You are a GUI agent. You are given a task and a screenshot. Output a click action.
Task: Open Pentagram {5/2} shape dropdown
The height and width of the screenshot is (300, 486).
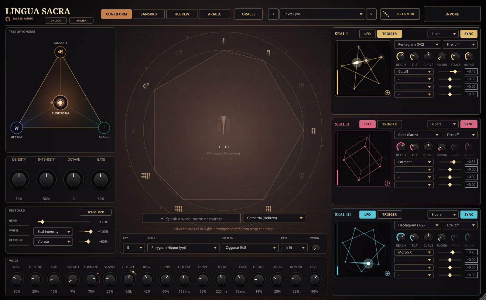(x=418, y=44)
